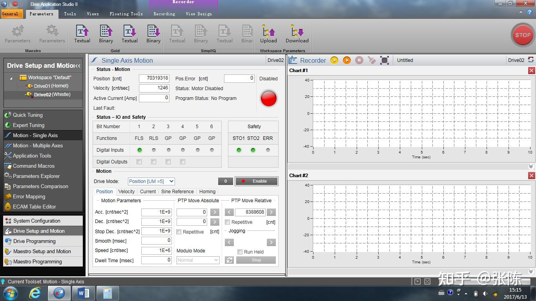Open Quick Tuning from the sidebar
The height and width of the screenshot is (301, 536).
(x=27, y=115)
